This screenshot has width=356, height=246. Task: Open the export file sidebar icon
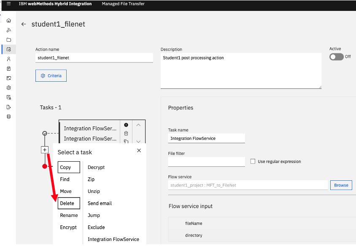point(8,107)
